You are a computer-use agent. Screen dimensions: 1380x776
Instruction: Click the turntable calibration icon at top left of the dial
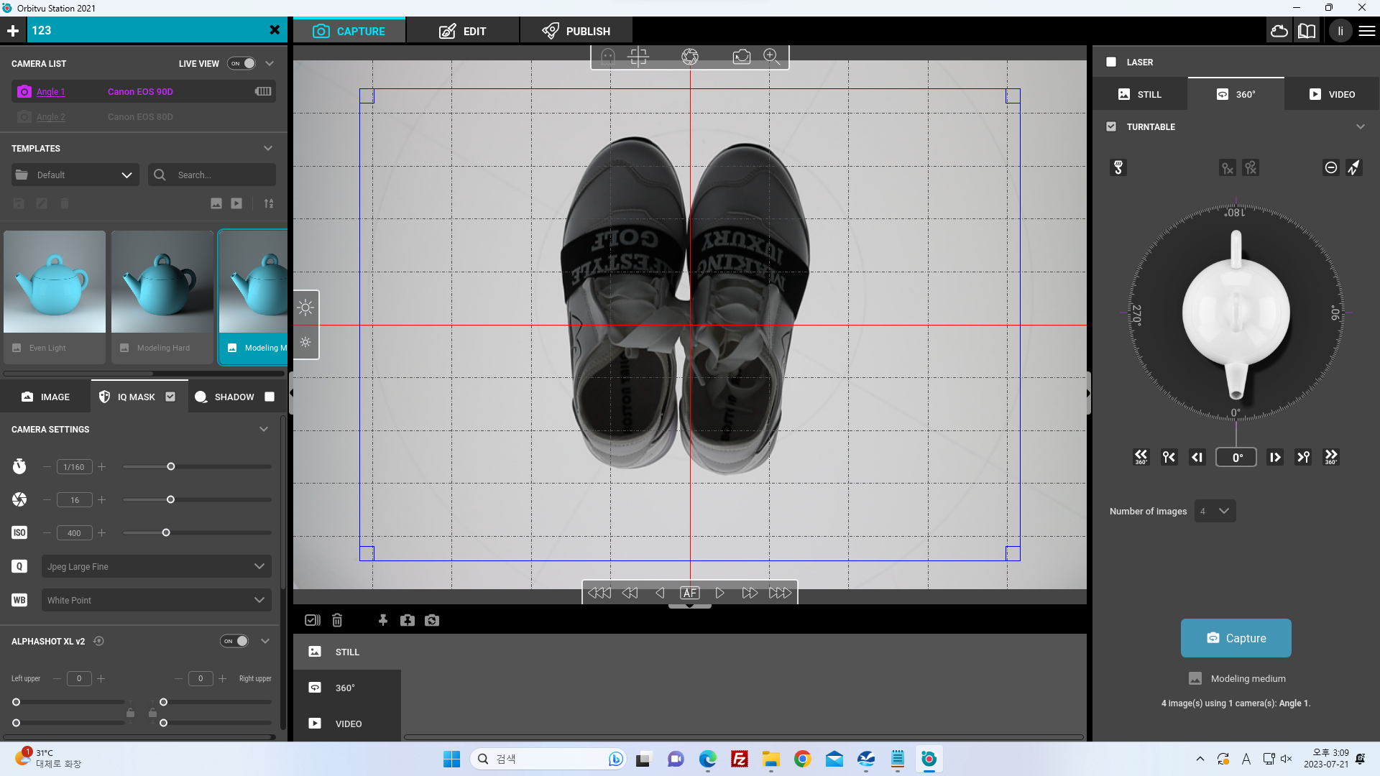click(1118, 167)
